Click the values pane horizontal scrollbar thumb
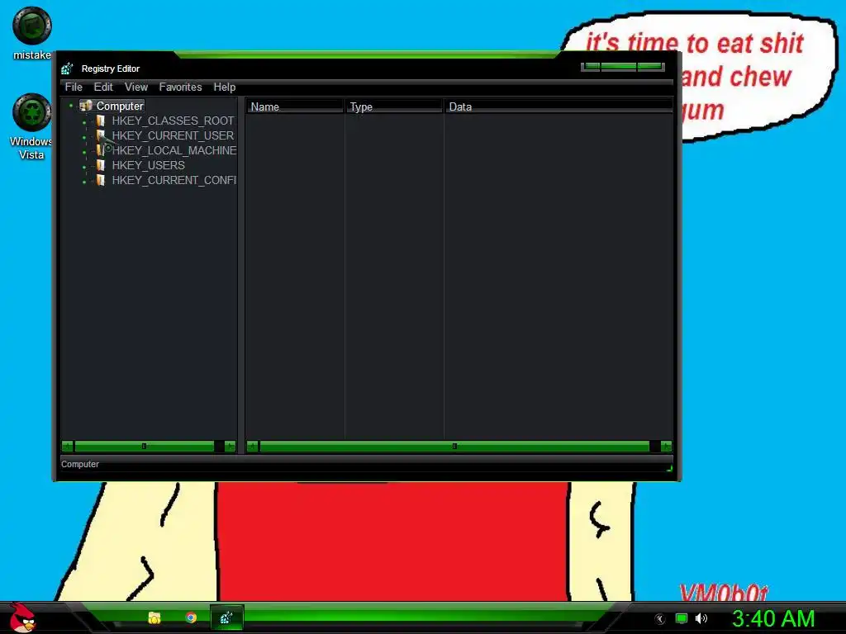Image resolution: width=846 pixels, height=634 pixels. [455, 447]
